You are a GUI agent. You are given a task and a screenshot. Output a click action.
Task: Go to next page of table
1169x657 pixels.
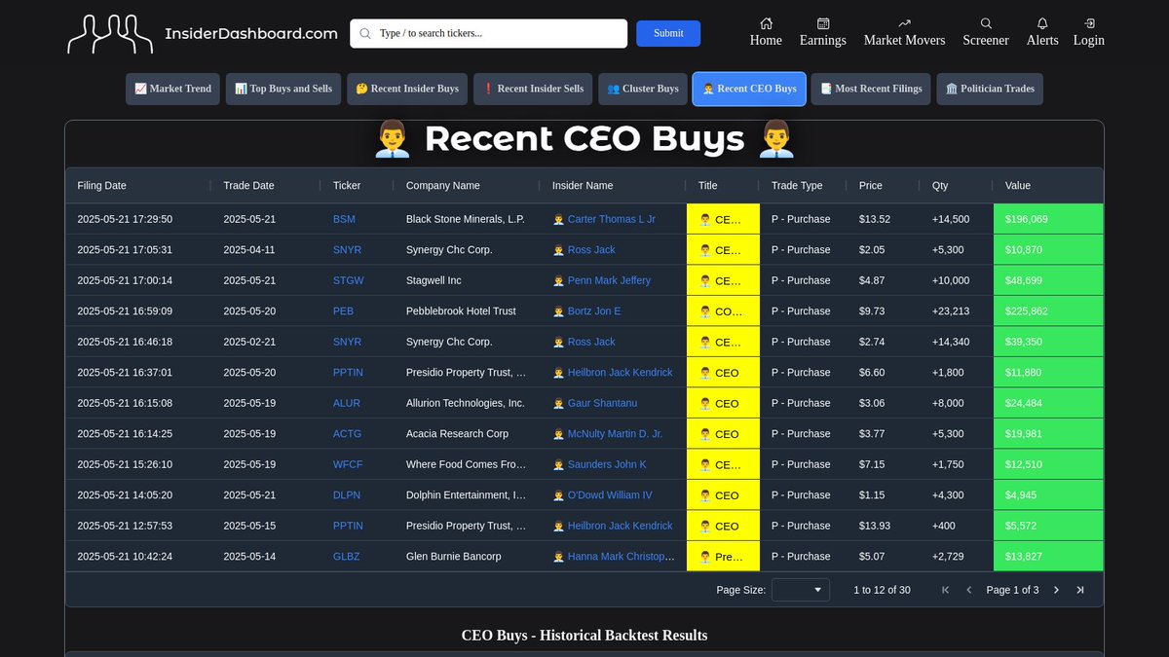point(1056,590)
